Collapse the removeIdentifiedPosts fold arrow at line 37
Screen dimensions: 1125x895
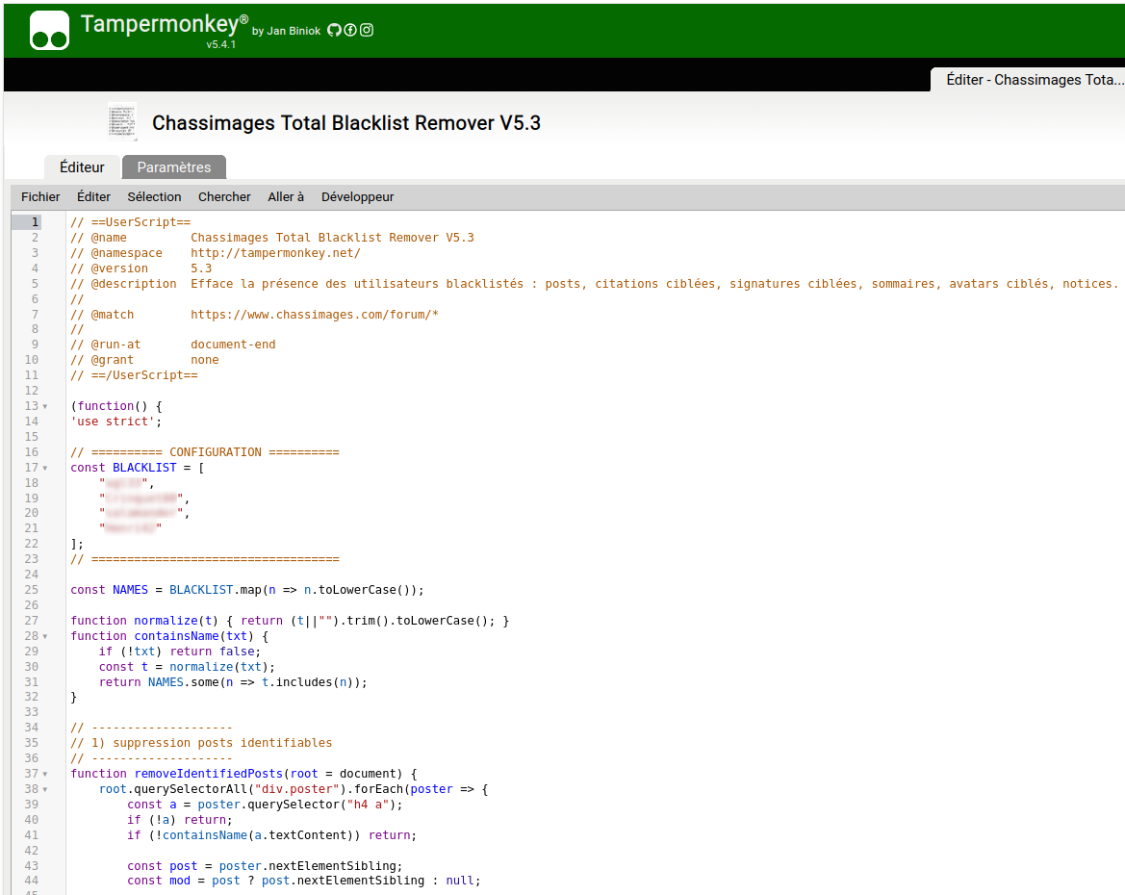(45, 775)
